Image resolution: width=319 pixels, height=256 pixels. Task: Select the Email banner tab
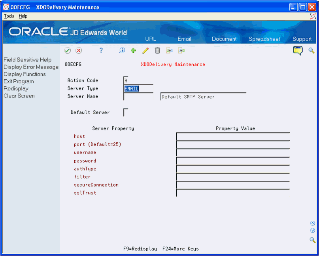[x=184, y=39]
